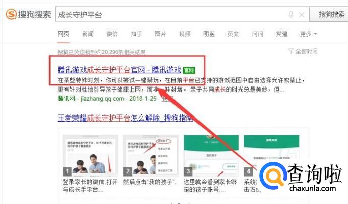Image resolution: width=348 pixels, height=204 pixels.
Task: Open the 全部时间 time filter
Action: [x=307, y=51]
